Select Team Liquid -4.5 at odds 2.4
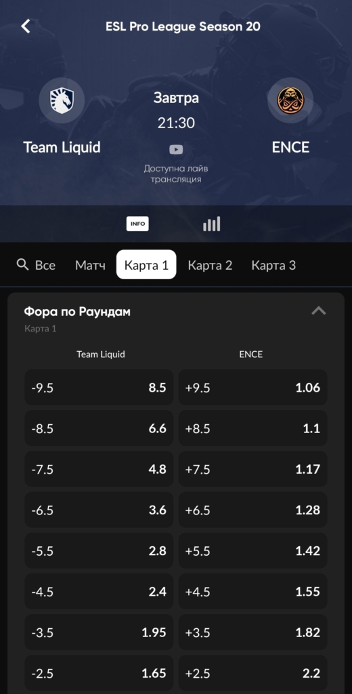Image resolution: width=352 pixels, height=694 pixels. 99,591
